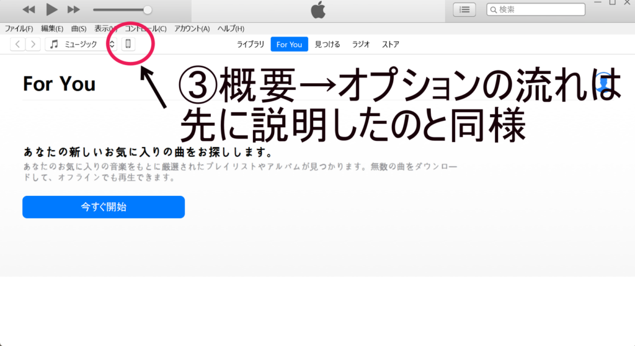The image size is (635, 346).
Task: Maximize the iTunes window
Action: coord(612,2)
